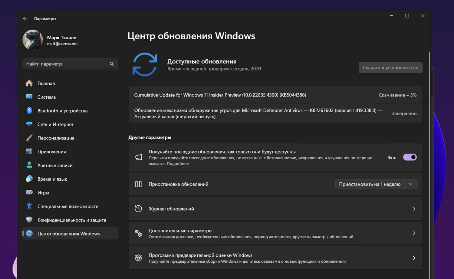Click the Bluetooth icon in the sidebar
Image resolution: width=454 pixels, height=279 pixels.
point(29,110)
